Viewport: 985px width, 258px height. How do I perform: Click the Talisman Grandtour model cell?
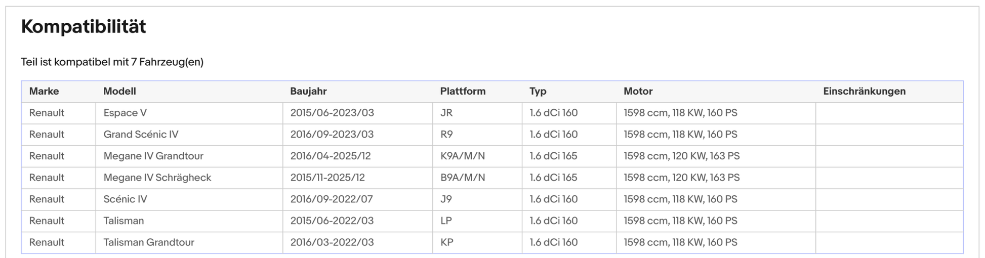pyautogui.click(x=149, y=242)
